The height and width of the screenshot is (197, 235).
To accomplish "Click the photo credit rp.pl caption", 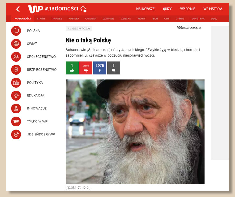I will 78,187.
